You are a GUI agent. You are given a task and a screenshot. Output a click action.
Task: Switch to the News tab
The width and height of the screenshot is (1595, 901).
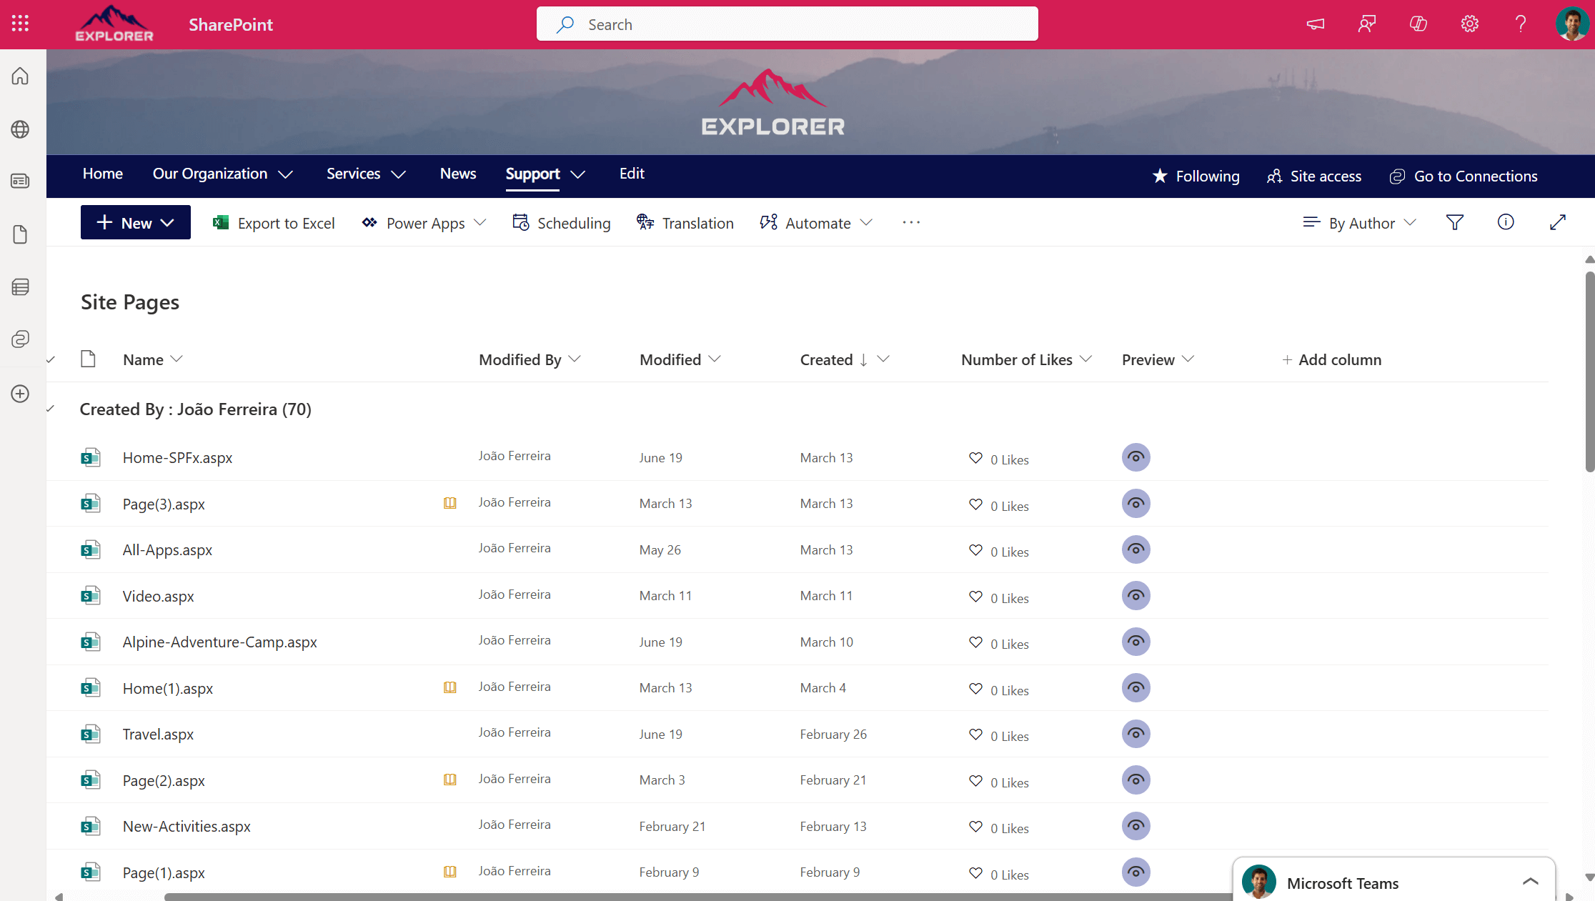[457, 174]
